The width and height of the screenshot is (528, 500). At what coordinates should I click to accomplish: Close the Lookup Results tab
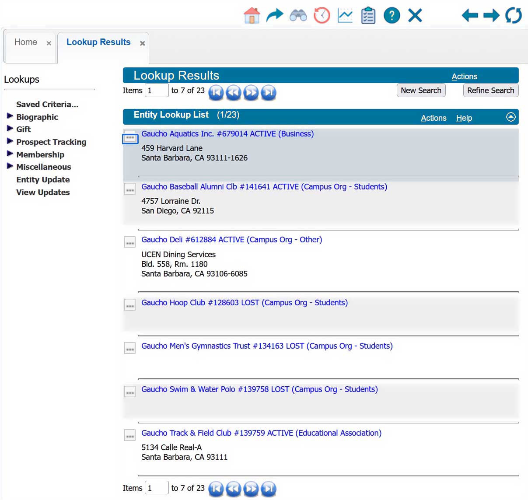(x=142, y=43)
